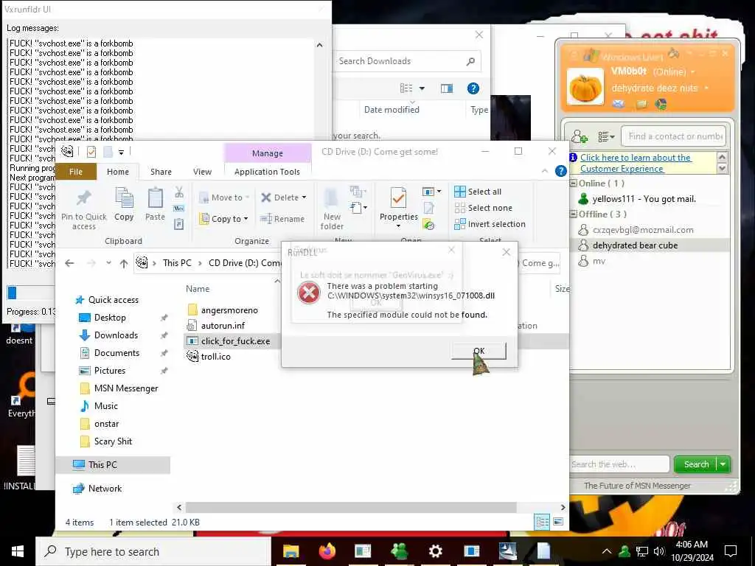This screenshot has height=566, width=755.
Task: Click the pumpkin display picture in Messenger
Action: coord(585,87)
